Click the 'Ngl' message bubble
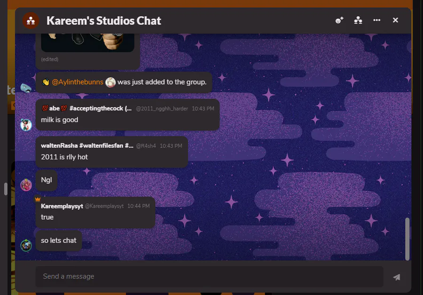 (x=47, y=180)
